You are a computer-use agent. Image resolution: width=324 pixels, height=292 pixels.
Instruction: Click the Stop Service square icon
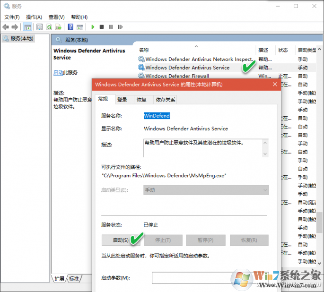click(101, 27)
